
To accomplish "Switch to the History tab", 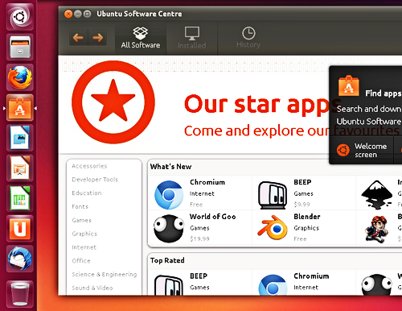I will (248, 38).
